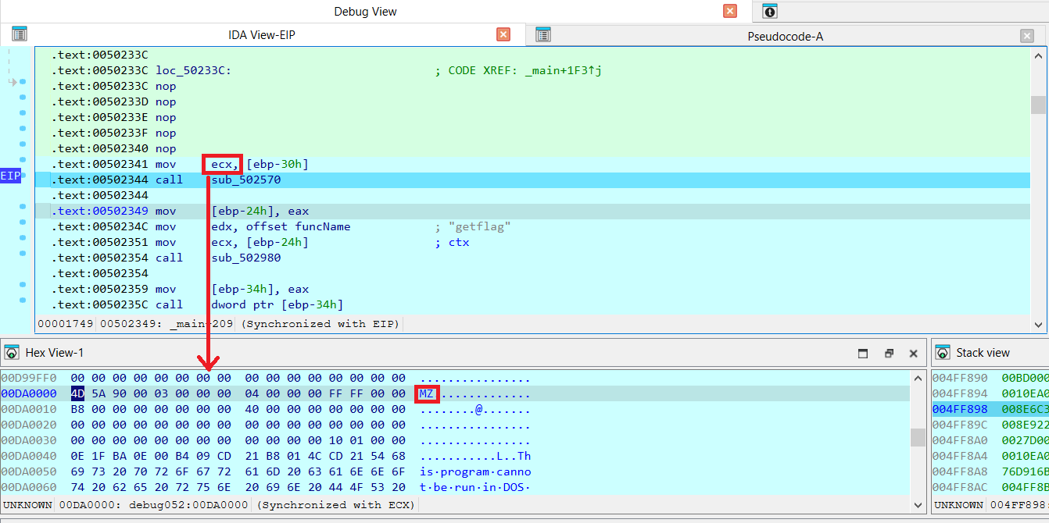The width and height of the screenshot is (1049, 523).
Task: Click the Pseudocode-A tab icon
Action: click(543, 34)
